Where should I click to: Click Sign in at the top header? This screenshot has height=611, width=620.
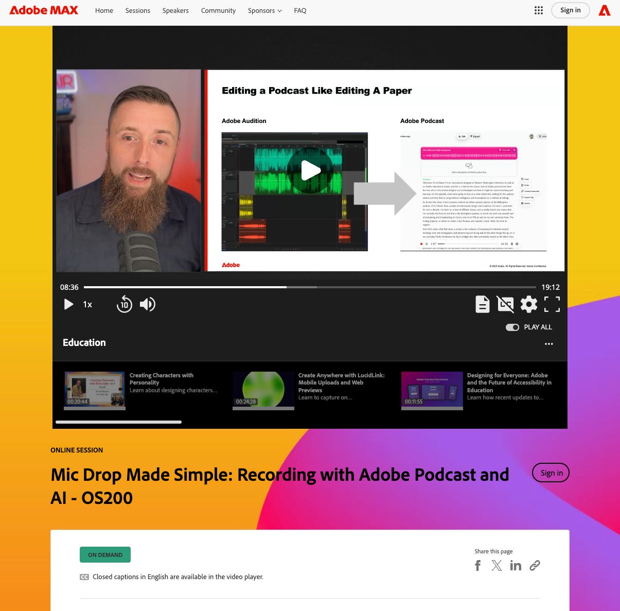coord(570,10)
